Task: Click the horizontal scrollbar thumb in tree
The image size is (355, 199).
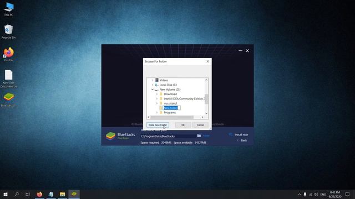Action: pyautogui.click(x=172, y=117)
